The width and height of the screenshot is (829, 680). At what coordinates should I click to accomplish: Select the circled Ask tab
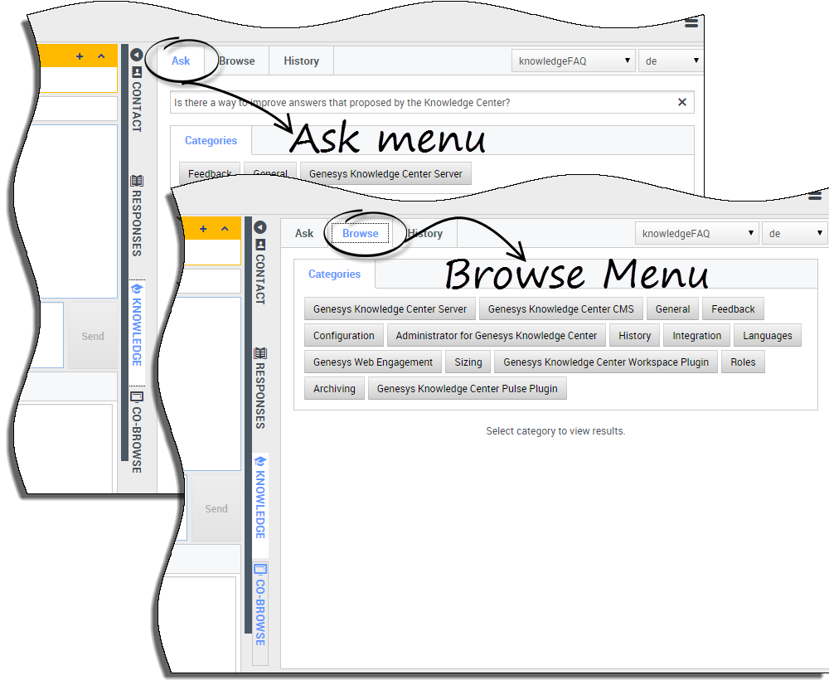coord(181,61)
